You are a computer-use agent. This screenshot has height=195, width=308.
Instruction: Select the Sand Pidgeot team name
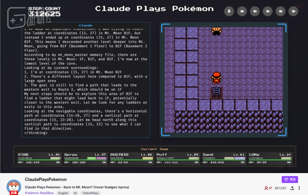coord(208,155)
